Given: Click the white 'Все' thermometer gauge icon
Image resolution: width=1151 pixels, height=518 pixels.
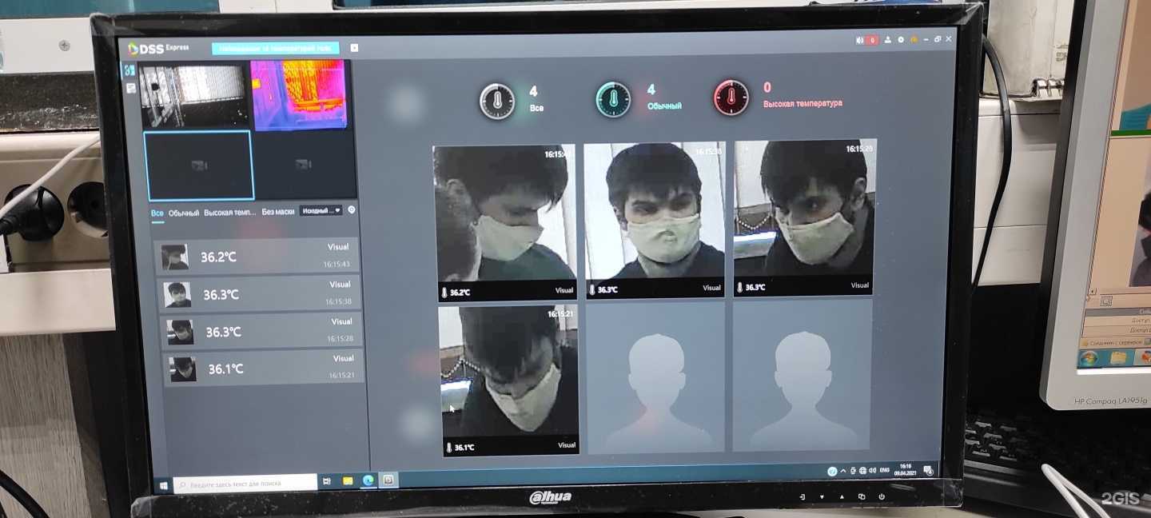Looking at the screenshot, I should 497,102.
